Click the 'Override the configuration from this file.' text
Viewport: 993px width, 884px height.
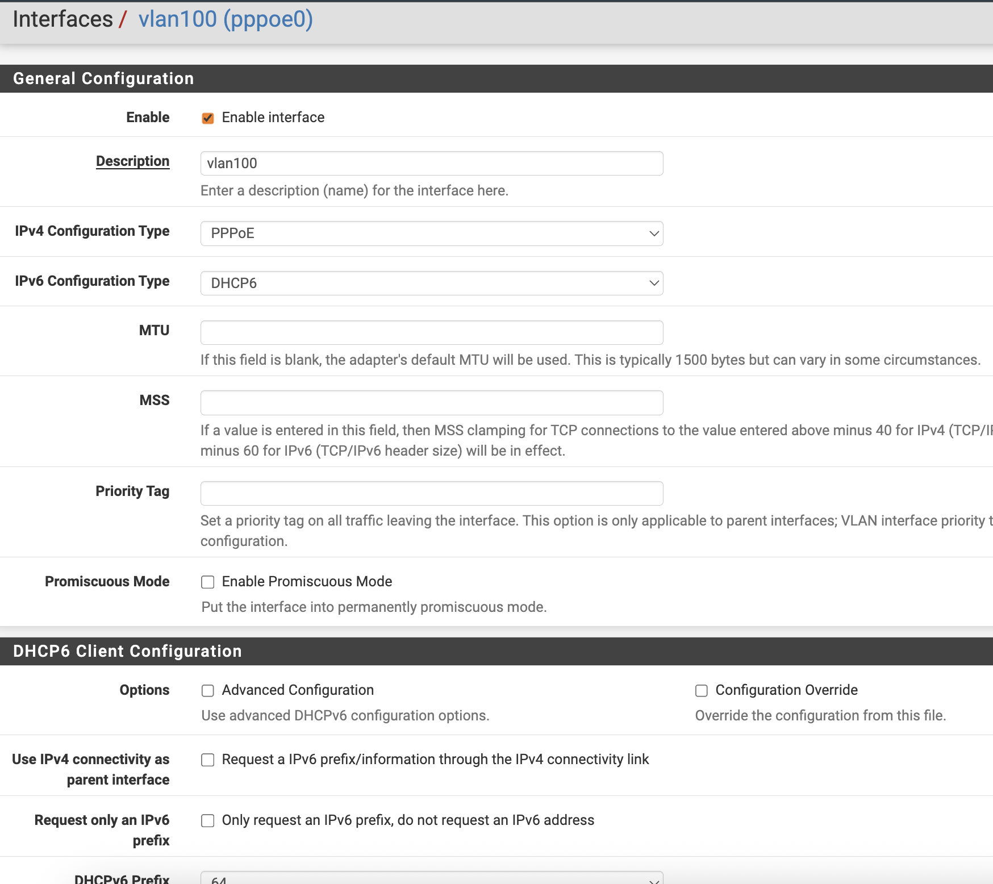click(x=820, y=715)
